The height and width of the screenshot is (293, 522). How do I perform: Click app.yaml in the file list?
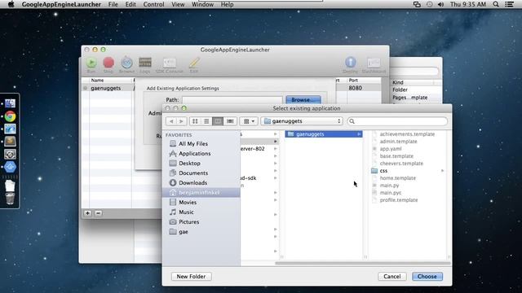391,148
